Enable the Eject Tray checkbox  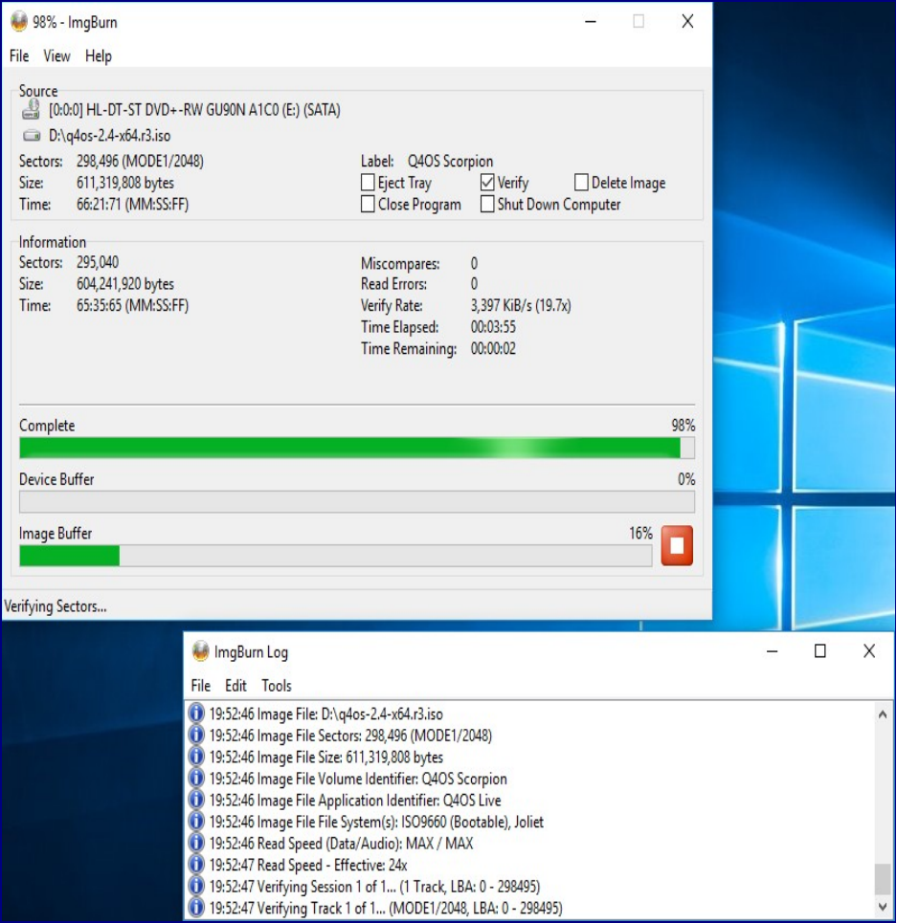[368, 183]
